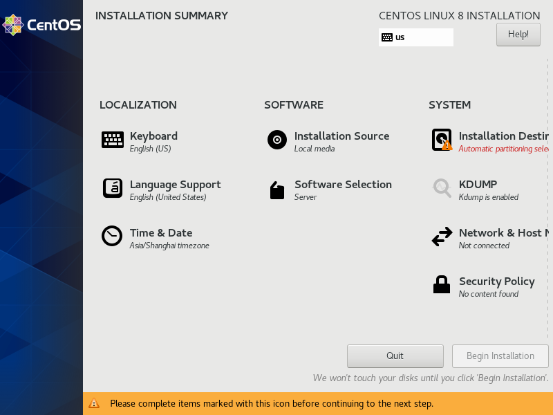Click the SOFTWARE section heading
The height and width of the screenshot is (415, 553).
coord(293,105)
